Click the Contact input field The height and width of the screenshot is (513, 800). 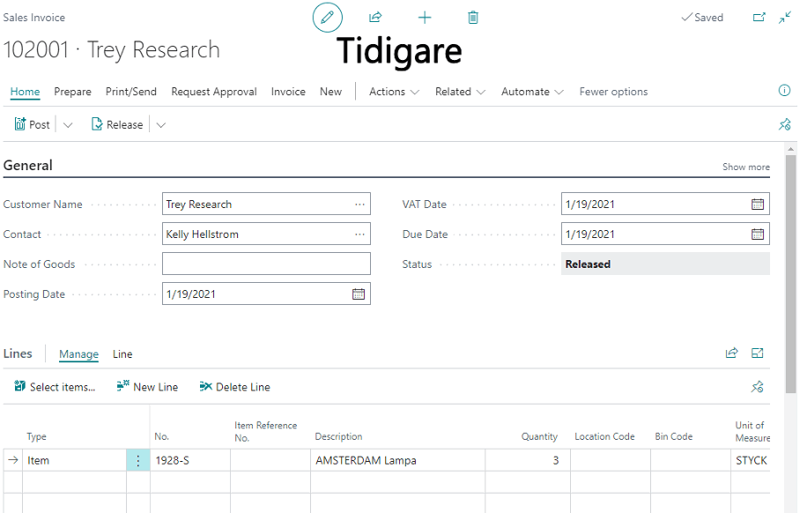click(266, 234)
